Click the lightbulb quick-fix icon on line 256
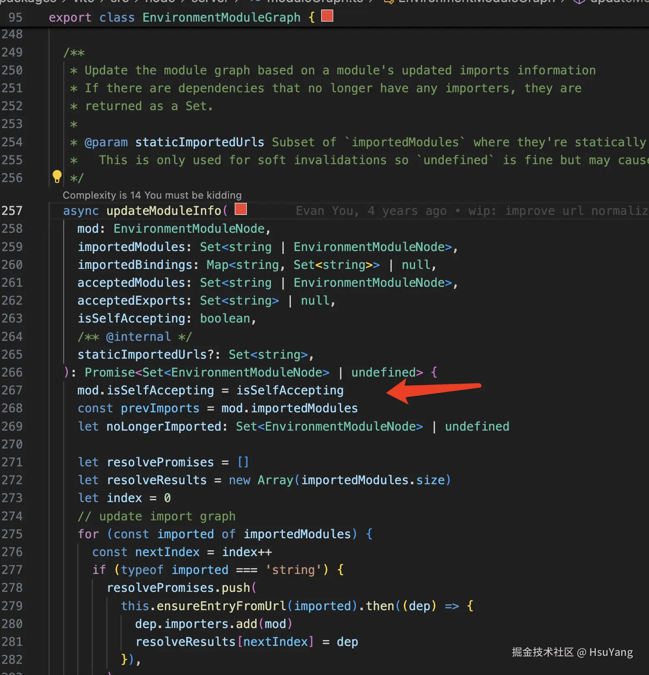Screen dimensions: 649x675 pos(57,177)
